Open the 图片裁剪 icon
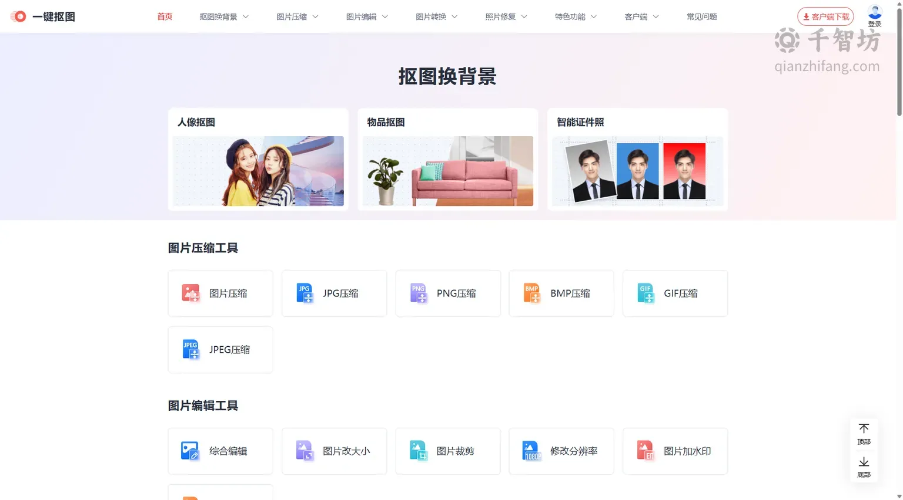Viewport: 903px width, 500px height. click(418, 451)
